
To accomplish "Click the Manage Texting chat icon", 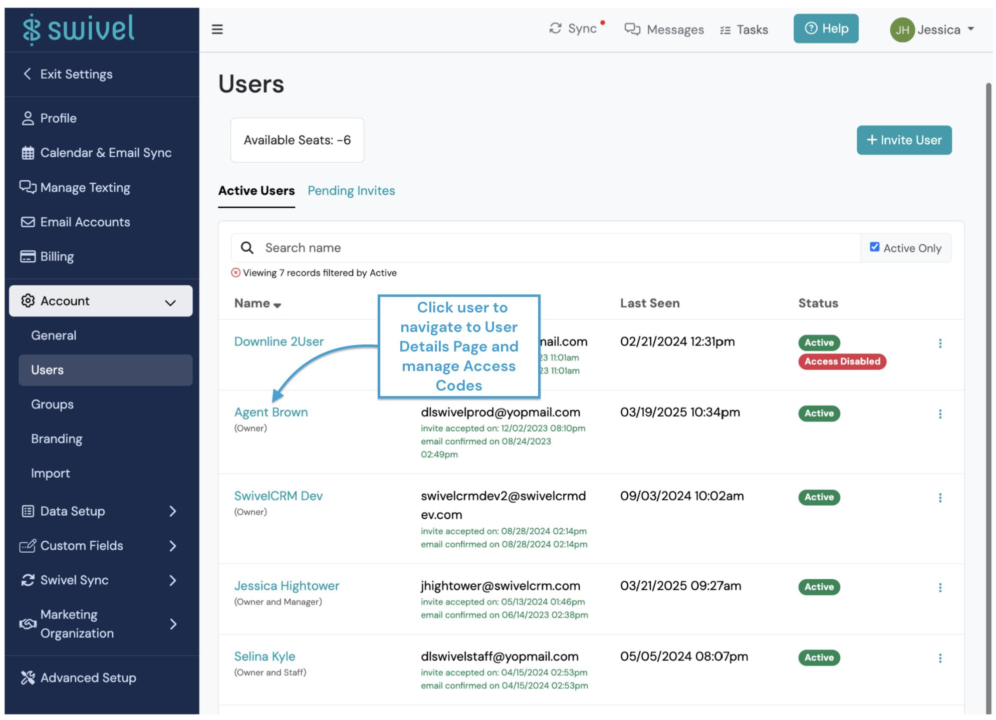I will pos(28,187).
